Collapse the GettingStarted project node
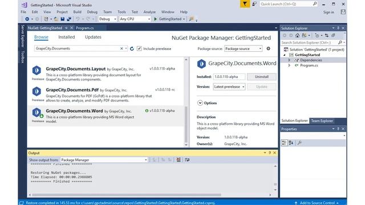Image resolution: width=365 pixels, height=205 pixels. click(x=285, y=55)
